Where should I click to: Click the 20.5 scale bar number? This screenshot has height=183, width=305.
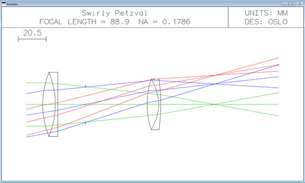(x=33, y=33)
